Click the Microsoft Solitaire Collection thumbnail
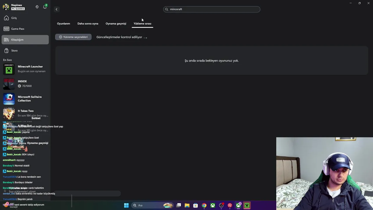The image size is (373, 210). click(9, 99)
